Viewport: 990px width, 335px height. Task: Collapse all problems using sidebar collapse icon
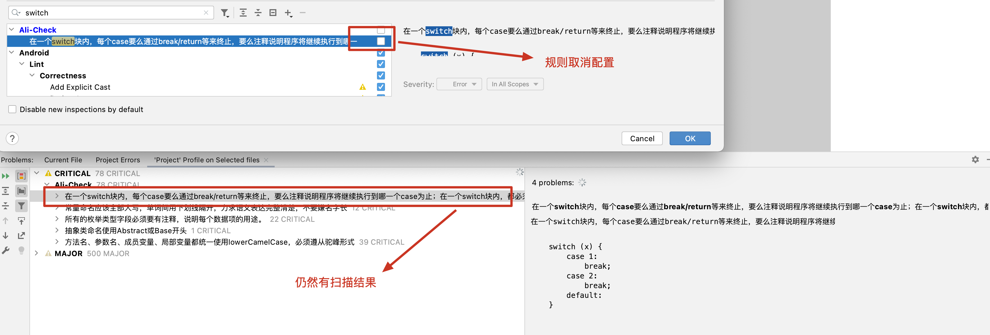click(6, 206)
